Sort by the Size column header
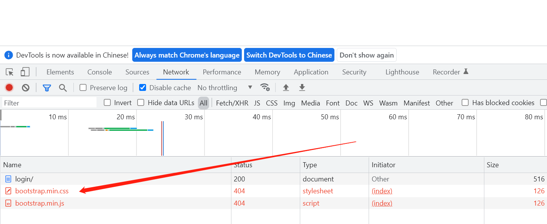Viewport: 547px width, 224px height. [515, 165]
